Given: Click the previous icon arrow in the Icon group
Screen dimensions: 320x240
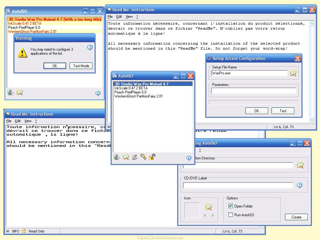Looking at the screenshot, I should click(205, 215).
